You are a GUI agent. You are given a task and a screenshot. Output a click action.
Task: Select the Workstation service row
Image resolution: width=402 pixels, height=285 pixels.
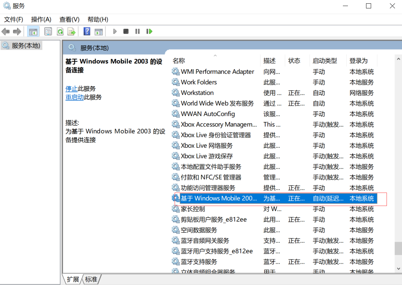click(197, 93)
